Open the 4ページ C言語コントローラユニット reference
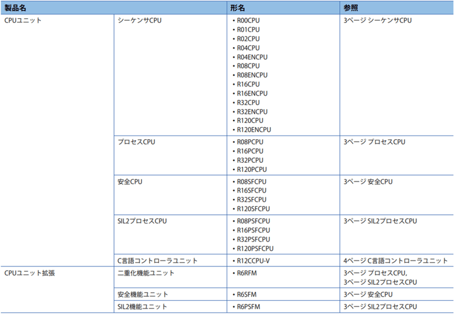 click(395, 261)
